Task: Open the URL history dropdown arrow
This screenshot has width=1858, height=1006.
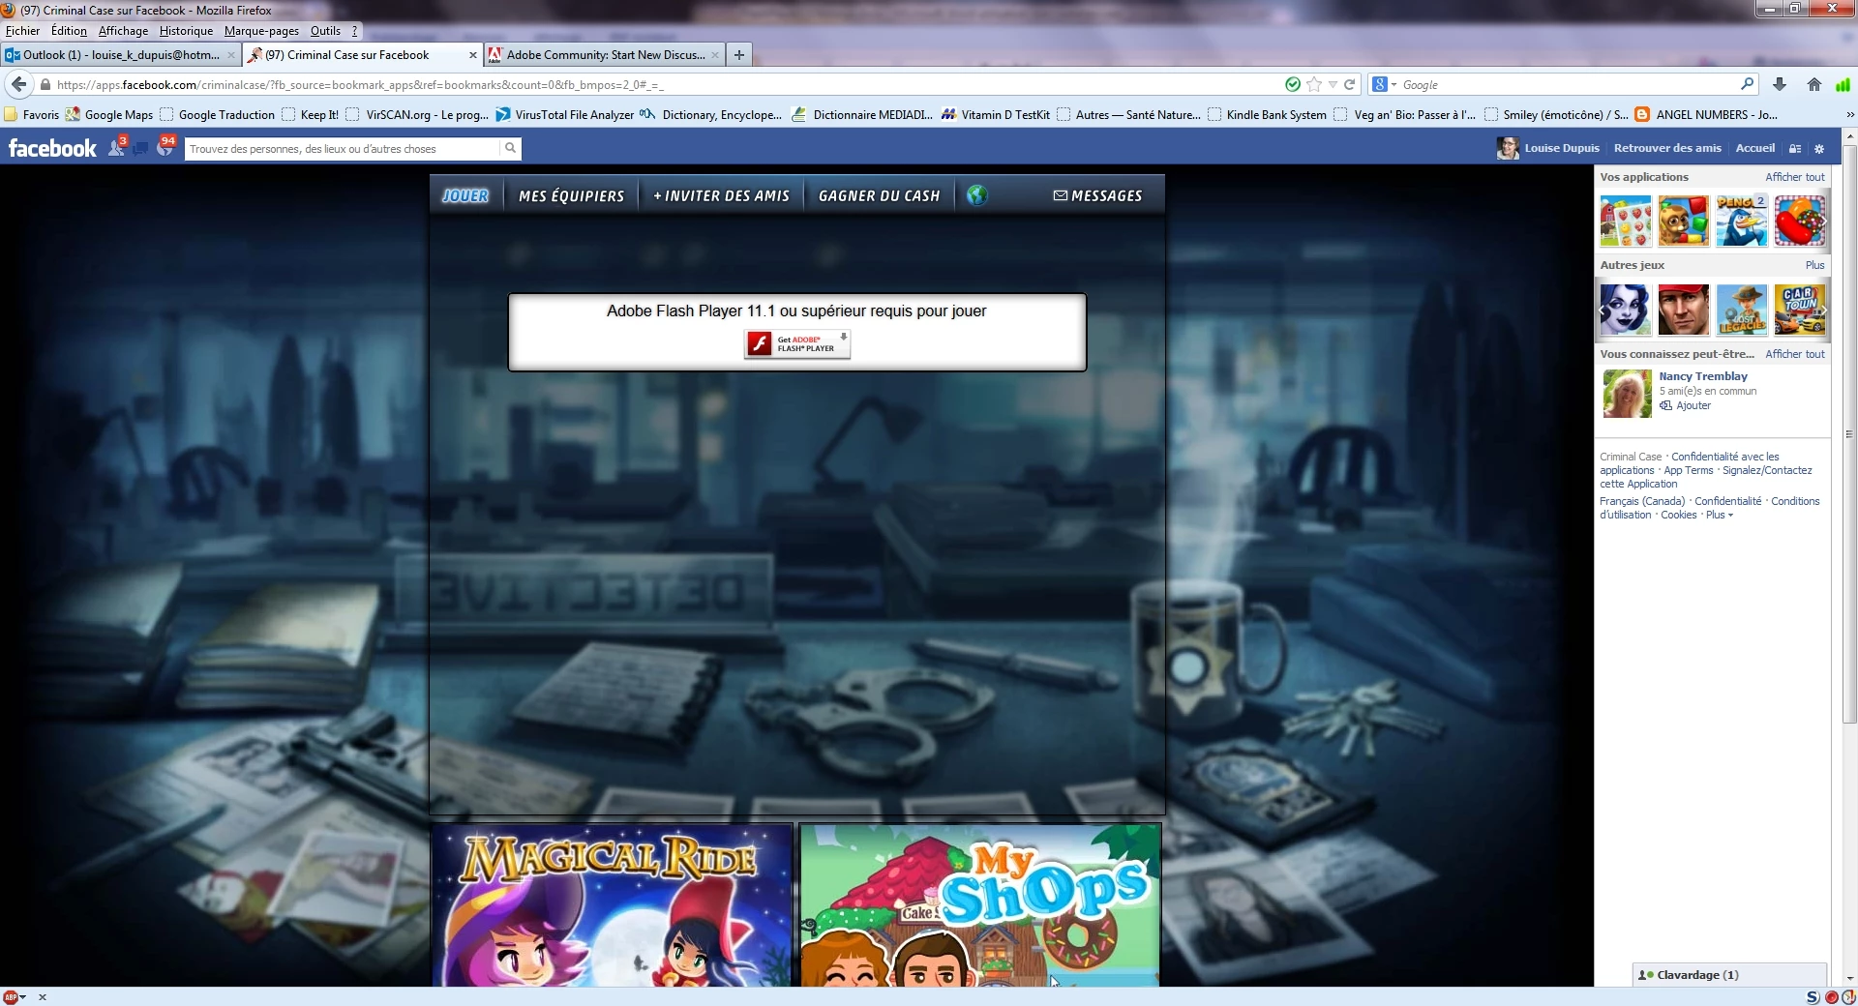Action: (1333, 85)
